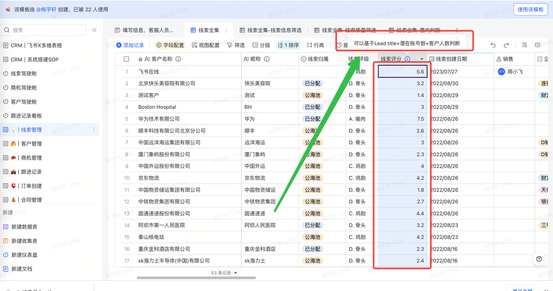Open 字段配置 field settings
Image resolution: width=553 pixels, height=291 pixels.
click(x=170, y=45)
